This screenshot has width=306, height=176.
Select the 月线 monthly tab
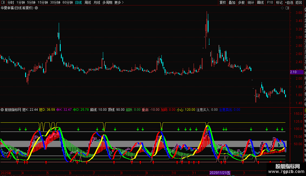(x=97, y=2)
